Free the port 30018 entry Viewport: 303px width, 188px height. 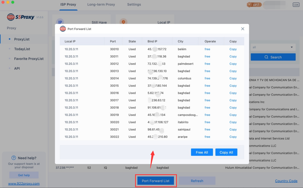207,107
